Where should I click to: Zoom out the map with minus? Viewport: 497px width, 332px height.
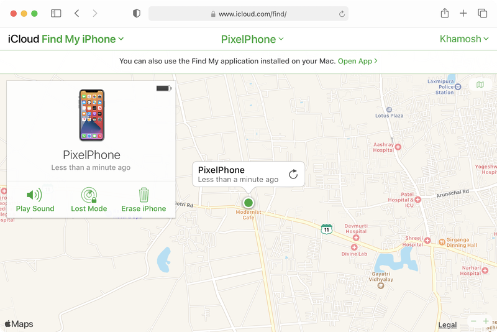coord(473,321)
